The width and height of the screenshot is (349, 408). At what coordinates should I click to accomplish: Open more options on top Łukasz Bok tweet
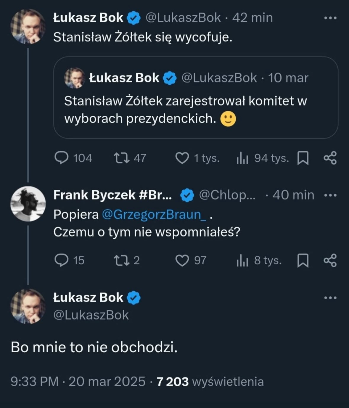330,18
